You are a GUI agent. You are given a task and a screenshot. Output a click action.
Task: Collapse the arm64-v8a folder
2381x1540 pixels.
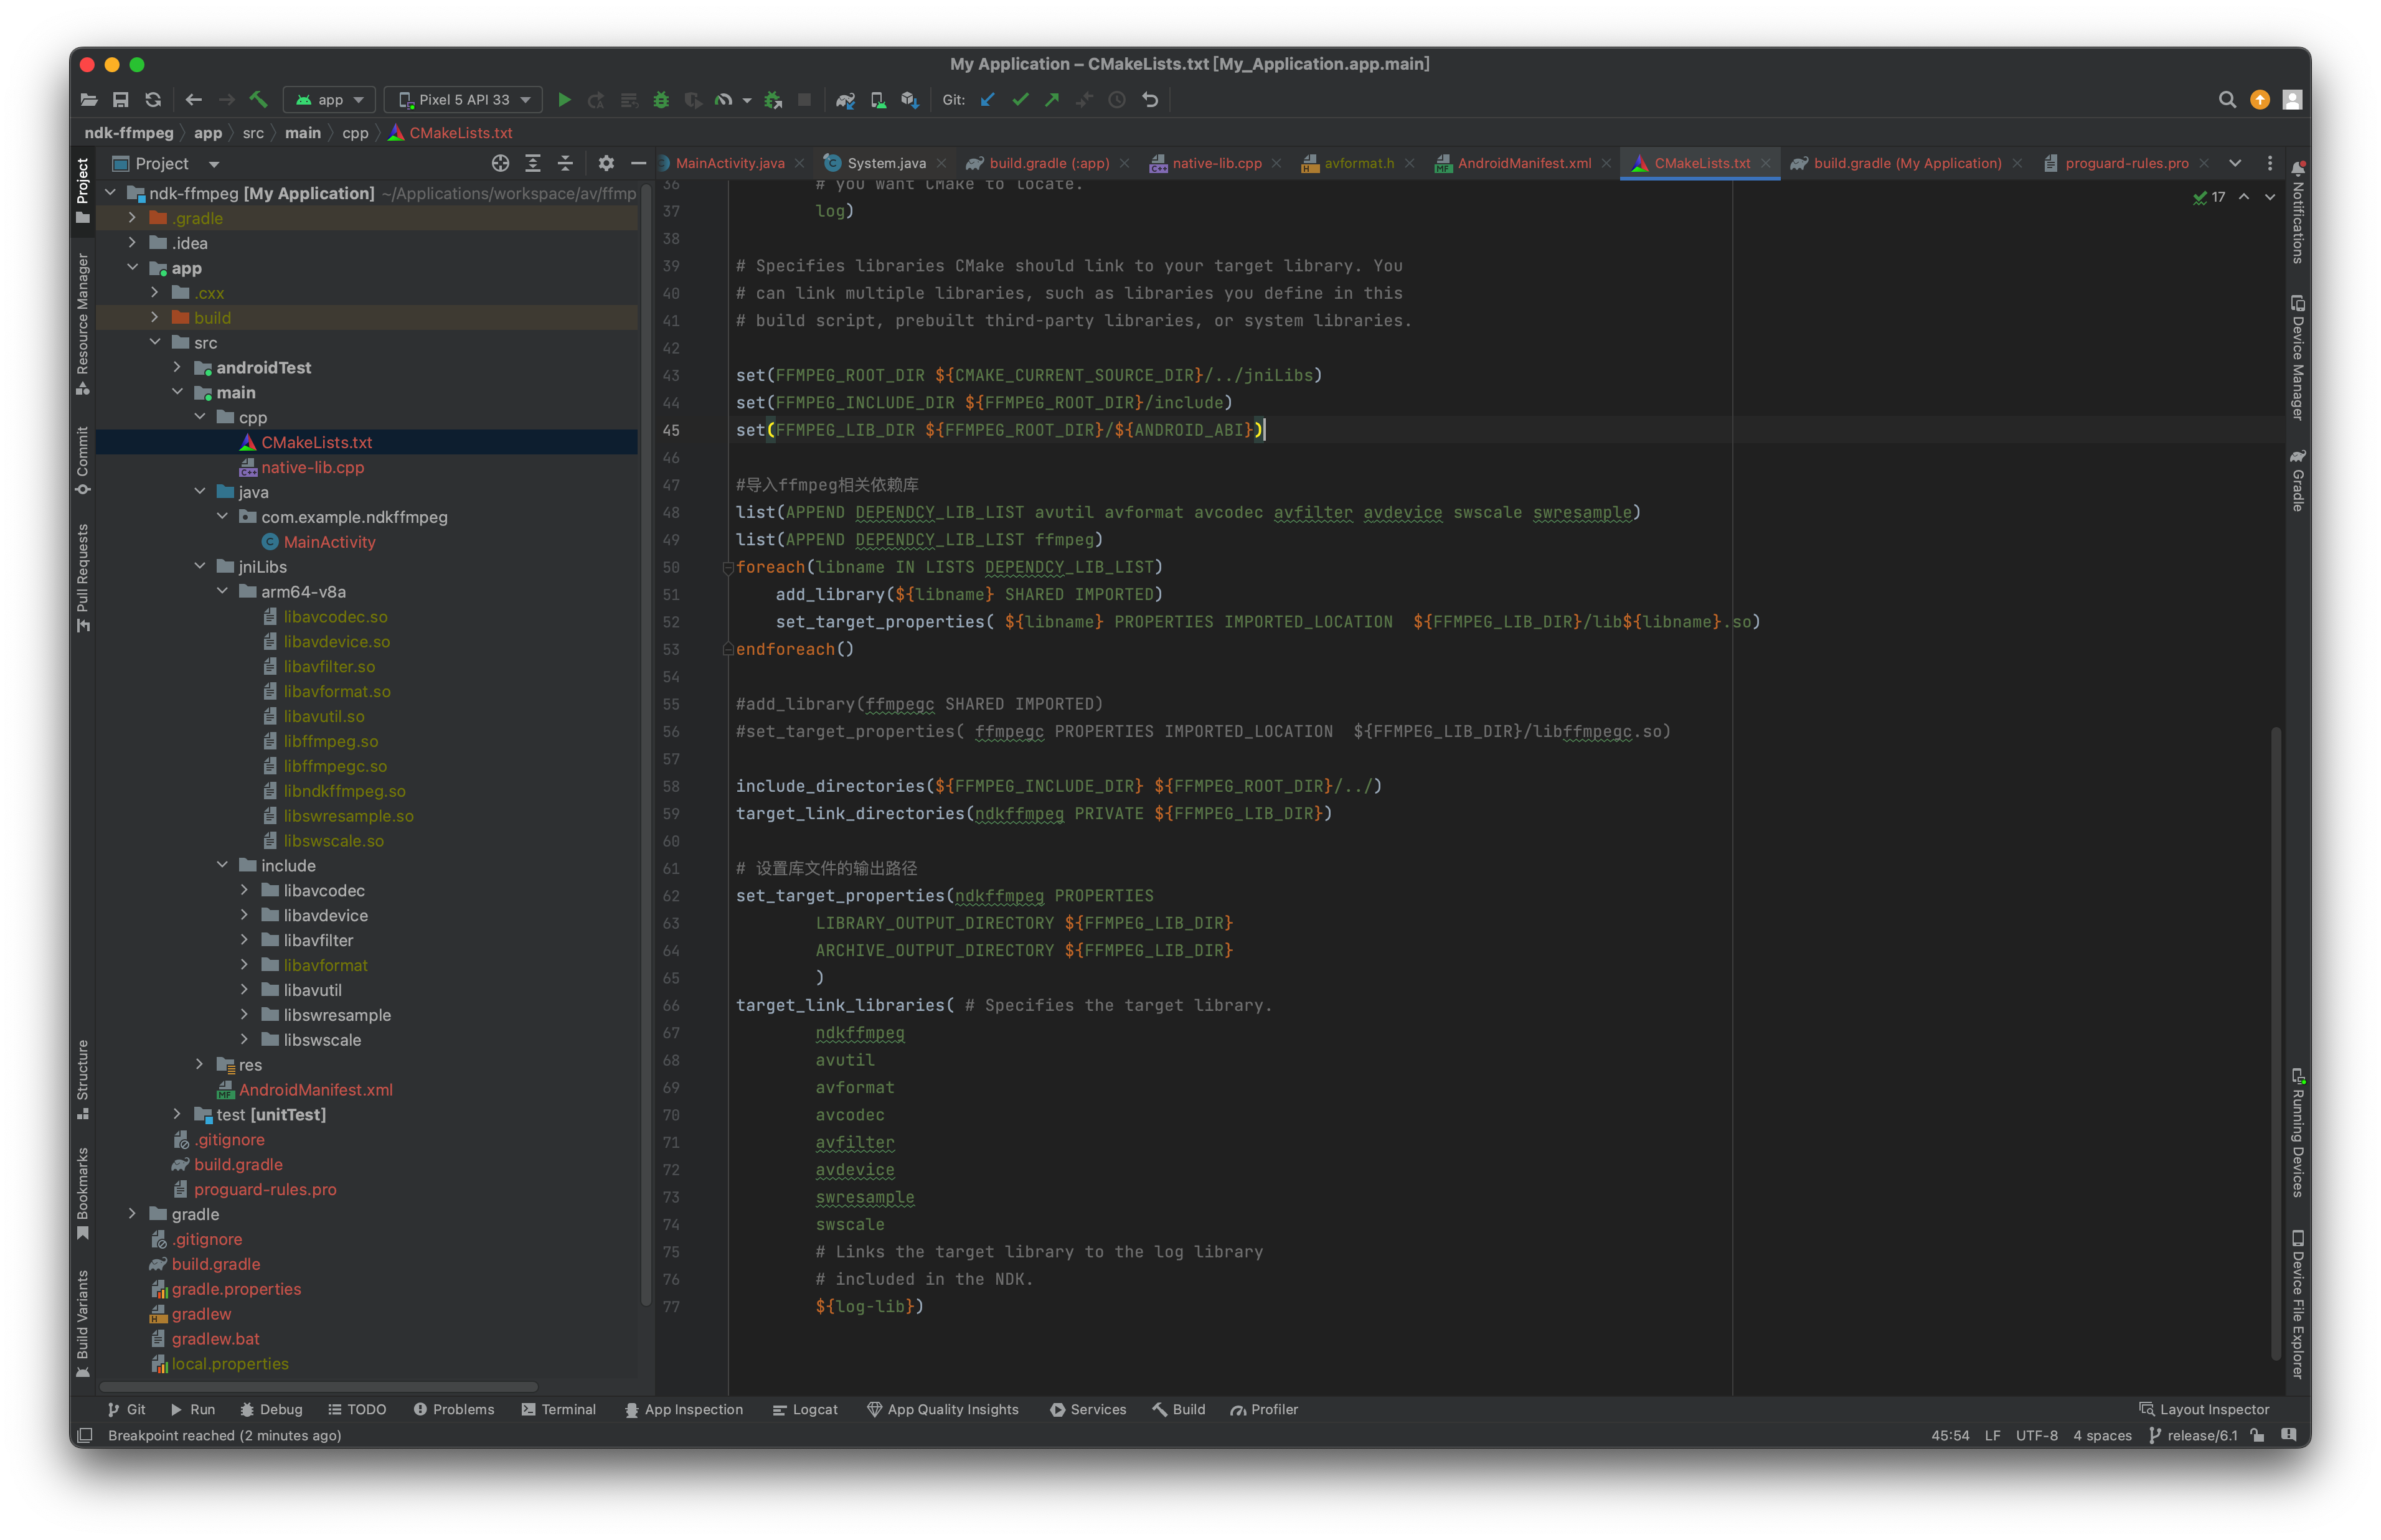coord(222,591)
